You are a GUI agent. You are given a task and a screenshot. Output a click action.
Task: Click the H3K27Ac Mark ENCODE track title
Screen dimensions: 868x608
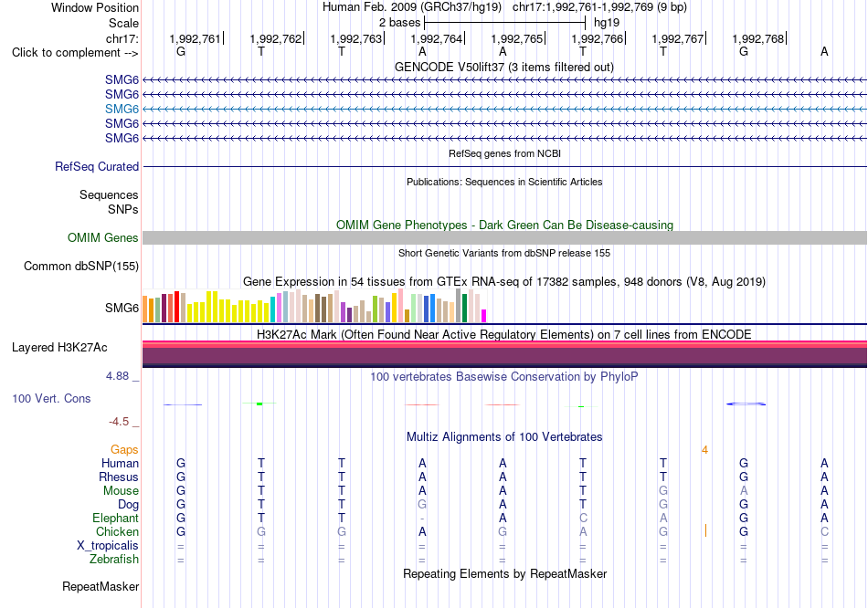click(504, 334)
